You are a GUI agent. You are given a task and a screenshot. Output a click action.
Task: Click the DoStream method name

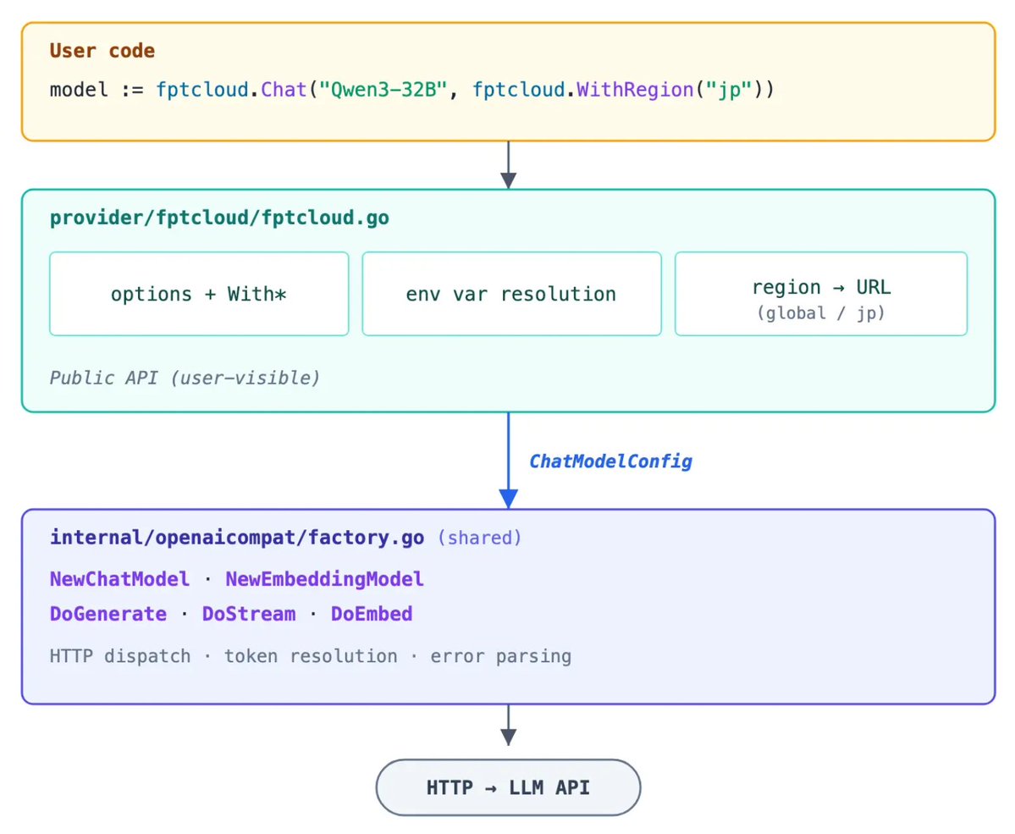tap(249, 614)
